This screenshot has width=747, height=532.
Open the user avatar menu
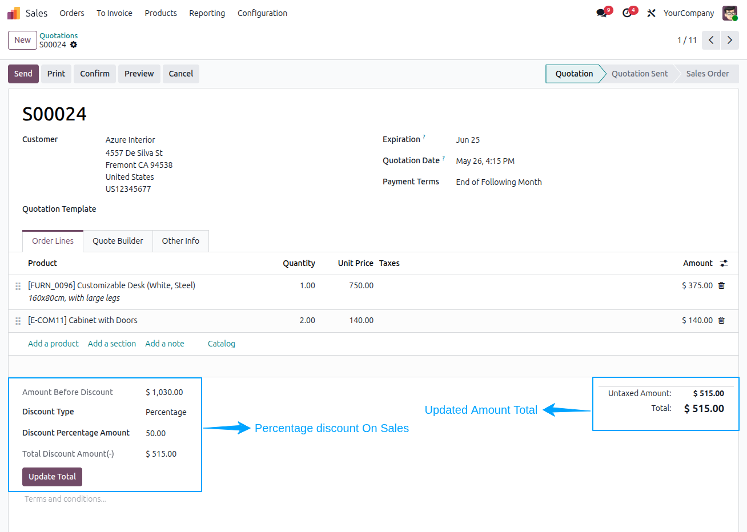tap(730, 13)
